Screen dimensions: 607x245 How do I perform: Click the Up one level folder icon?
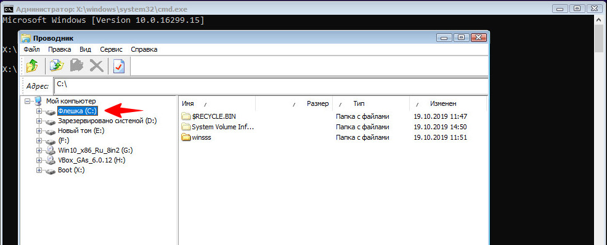pyautogui.click(x=32, y=66)
